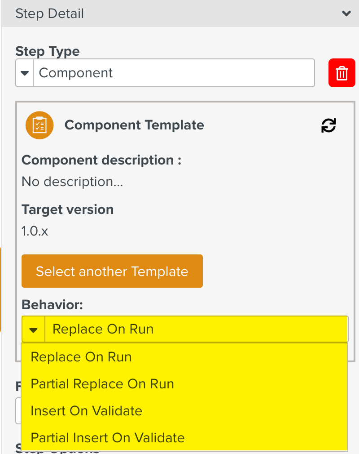Click the No description text
This screenshot has width=359, height=454.
[72, 182]
